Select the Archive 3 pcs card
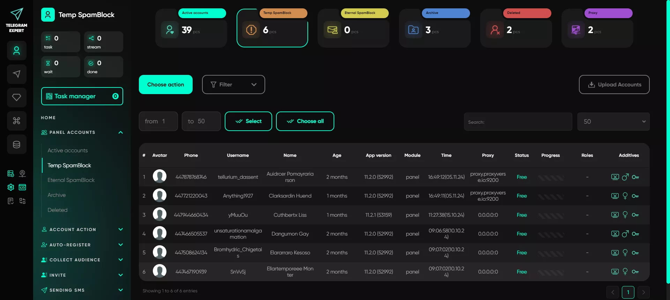The width and height of the screenshot is (670, 300). coord(435,28)
